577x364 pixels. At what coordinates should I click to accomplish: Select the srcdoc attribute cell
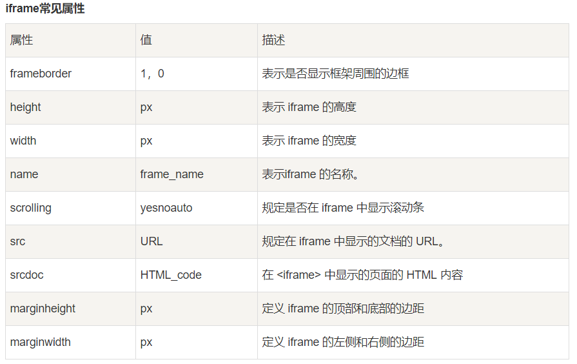pyautogui.click(x=26, y=275)
